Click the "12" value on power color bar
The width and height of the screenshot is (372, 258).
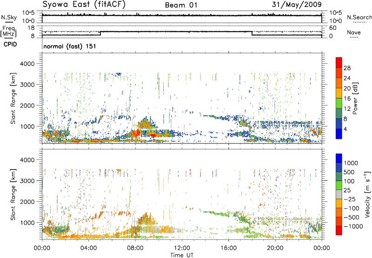347,109
